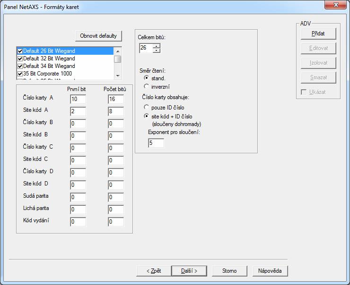Click Sudá parita Počet bitů field

[x=116, y=197]
